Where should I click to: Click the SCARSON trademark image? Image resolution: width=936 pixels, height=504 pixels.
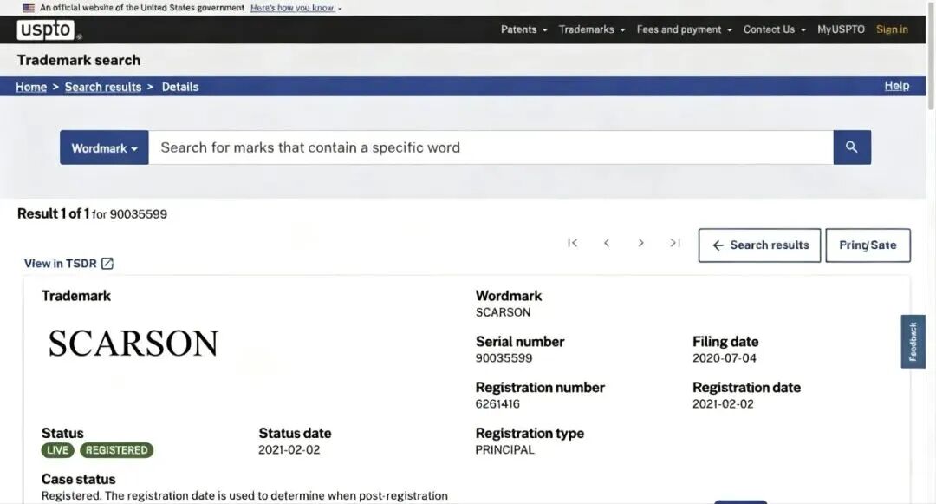point(133,344)
